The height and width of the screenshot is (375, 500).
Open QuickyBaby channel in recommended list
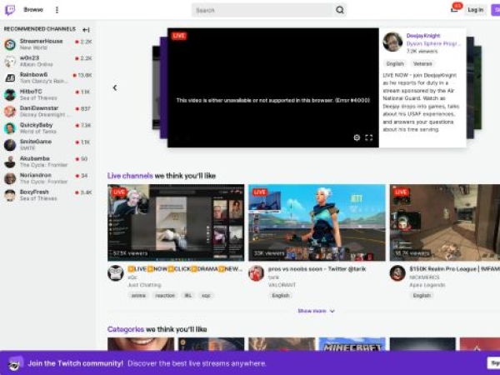47,128
